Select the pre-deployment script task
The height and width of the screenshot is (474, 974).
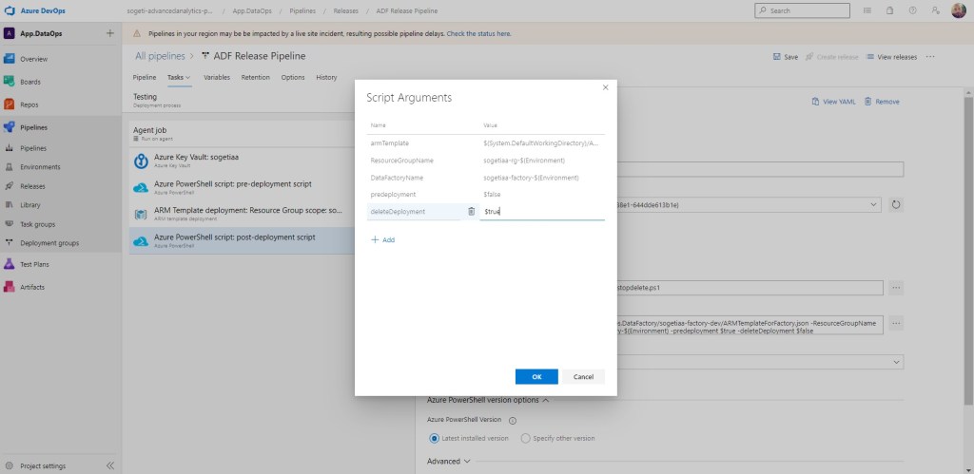(232, 187)
